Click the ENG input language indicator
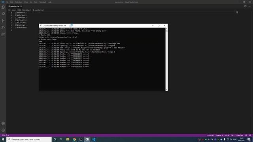This screenshot has height=142, width=253. click(235, 139)
